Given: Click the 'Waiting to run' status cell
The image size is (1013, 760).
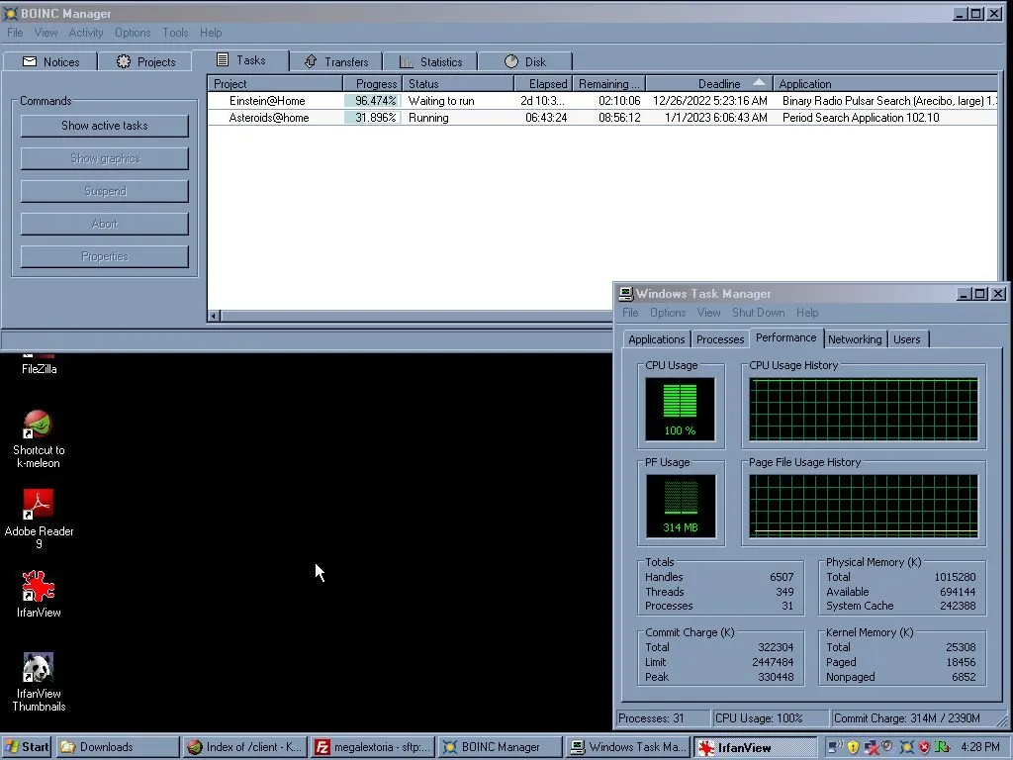Looking at the screenshot, I should [441, 101].
